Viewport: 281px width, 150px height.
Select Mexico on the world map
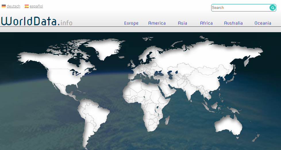pyautogui.click(x=62, y=90)
